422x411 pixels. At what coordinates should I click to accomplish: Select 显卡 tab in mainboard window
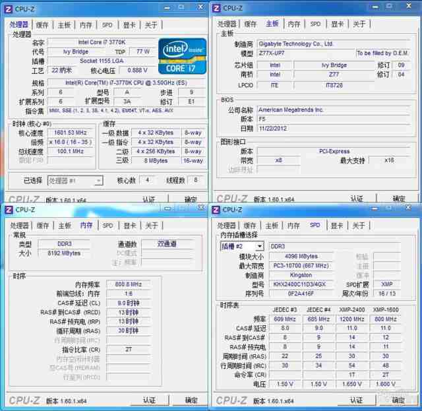pyautogui.click(x=337, y=24)
